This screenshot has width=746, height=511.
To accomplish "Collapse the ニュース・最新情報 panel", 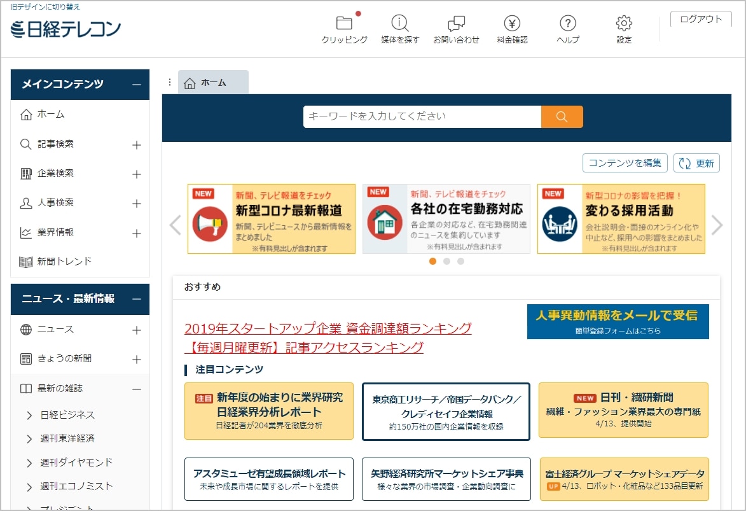I will point(137,299).
